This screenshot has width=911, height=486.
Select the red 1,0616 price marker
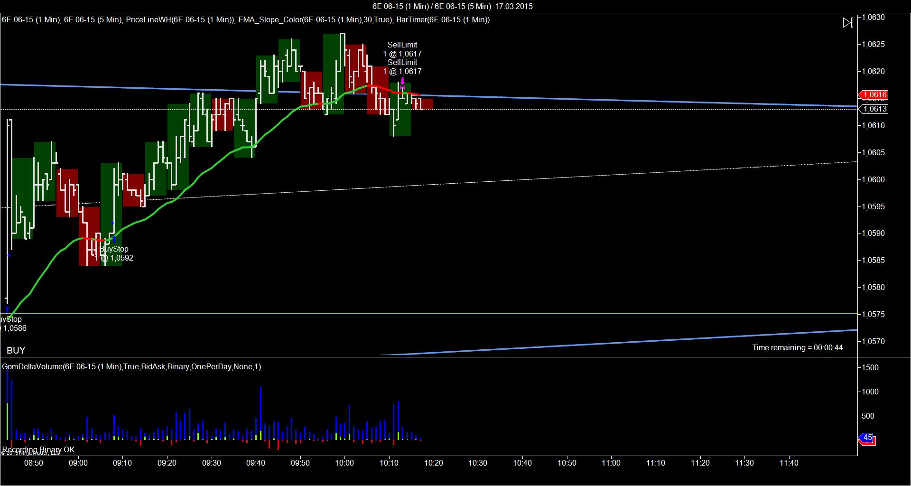click(874, 95)
